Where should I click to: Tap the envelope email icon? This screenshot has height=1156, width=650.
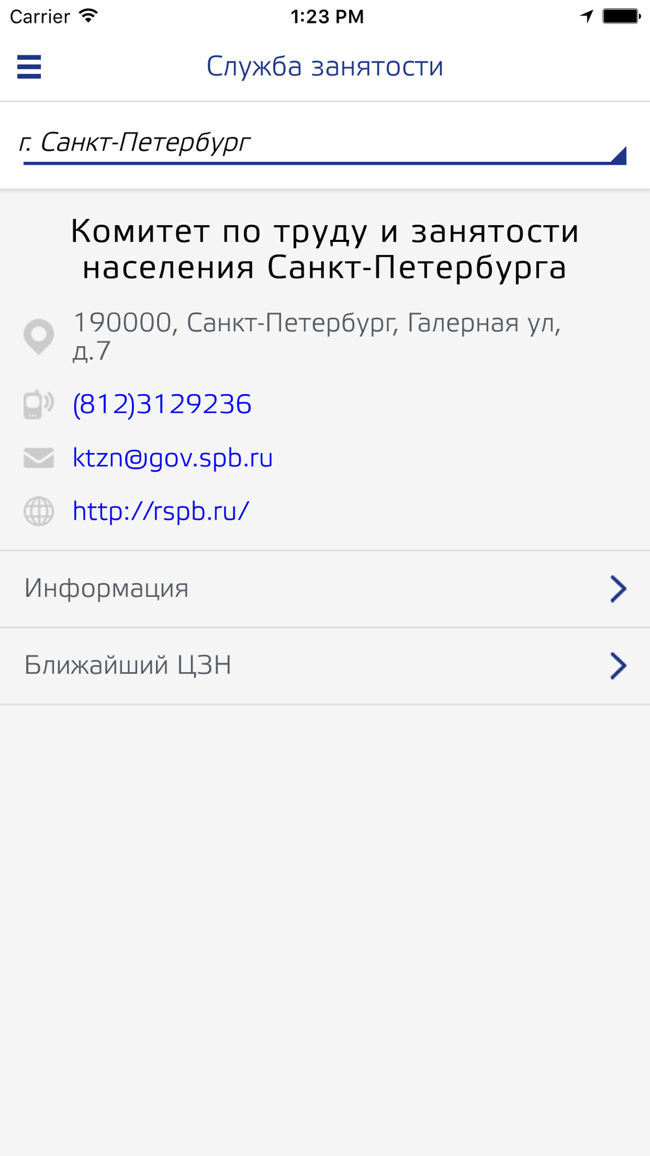point(39,458)
